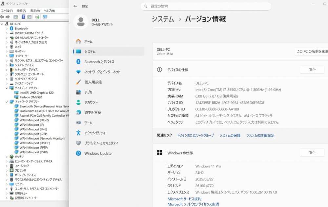Image resolution: width=328 pixels, height=207 pixels.
Task: Expand the DVD/CD-ROM ドライブ category
Action: coord(7,33)
